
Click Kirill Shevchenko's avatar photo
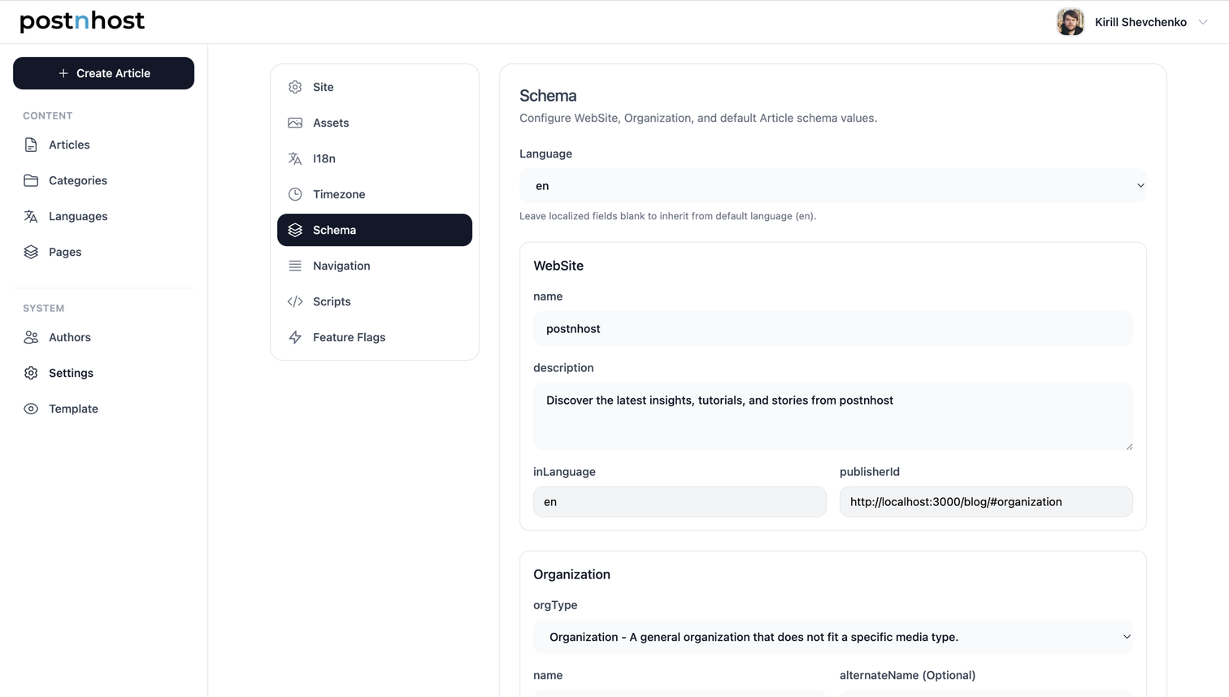click(1070, 22)
